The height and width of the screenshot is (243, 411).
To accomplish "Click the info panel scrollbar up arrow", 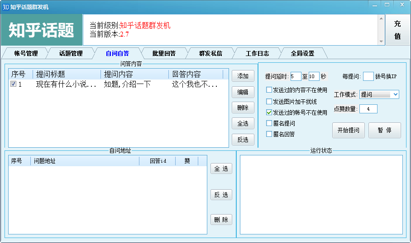I will pos(381,19).
